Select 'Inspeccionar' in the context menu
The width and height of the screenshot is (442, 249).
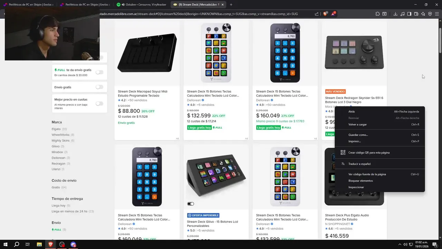[x=356, y=187]
